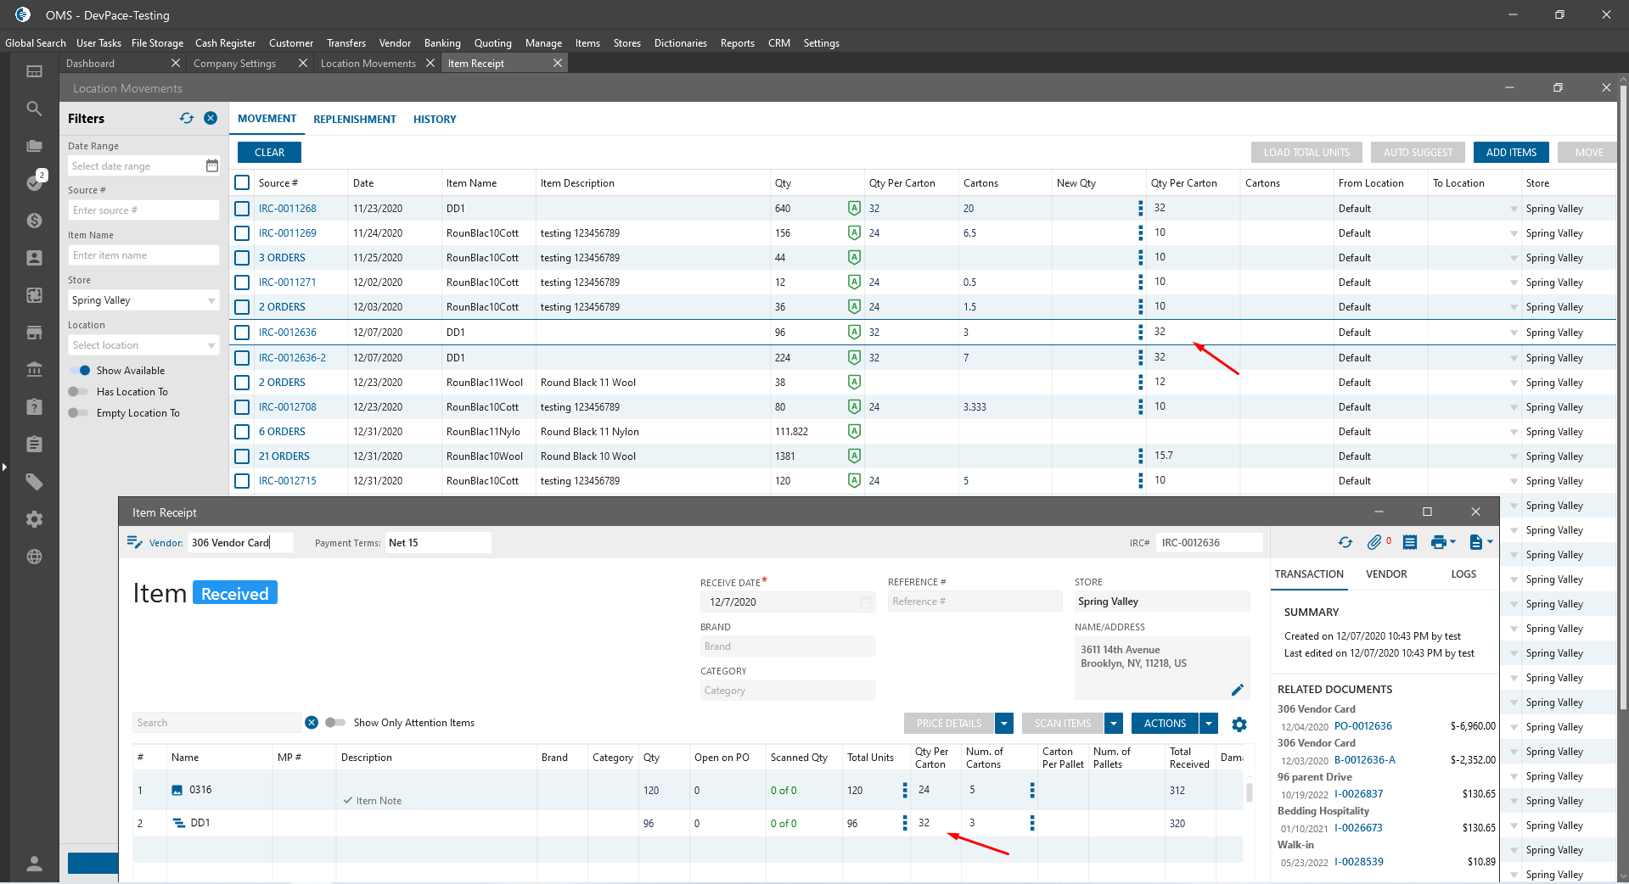Check the box for row IRC-0011268
Image resolution: width=1629 pixels, height=884 pixels.
click(242, 209)
